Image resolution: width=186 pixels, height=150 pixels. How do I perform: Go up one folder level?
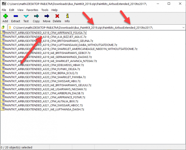point(3,27)
